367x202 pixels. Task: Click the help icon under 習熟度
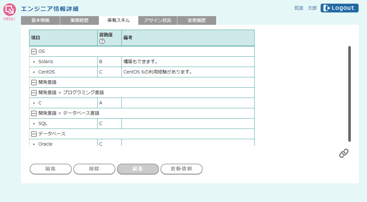102,41
